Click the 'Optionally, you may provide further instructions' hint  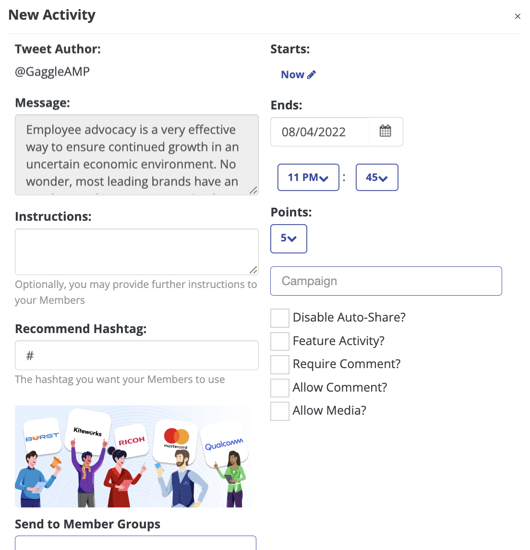pyautogui.click(x=136, y=292)
